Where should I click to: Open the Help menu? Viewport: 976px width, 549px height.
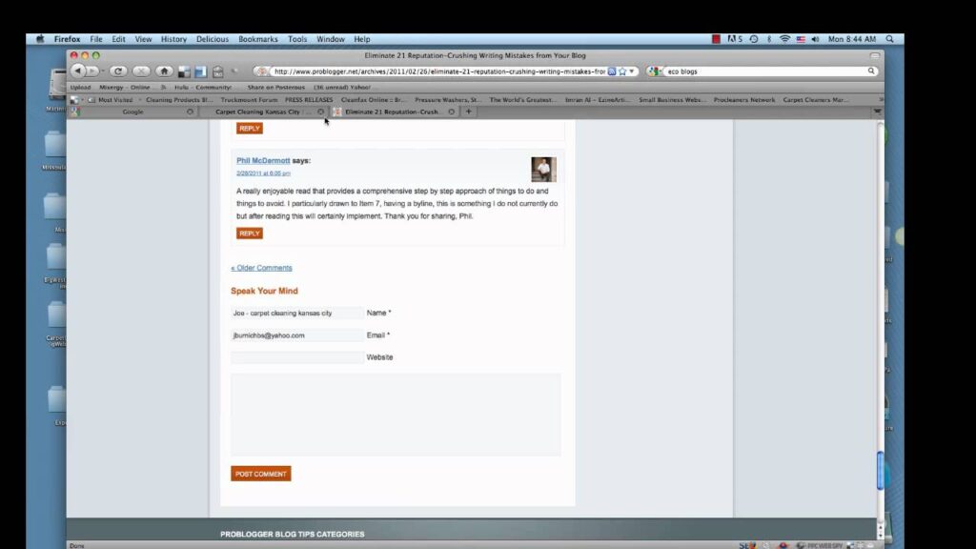361,38
